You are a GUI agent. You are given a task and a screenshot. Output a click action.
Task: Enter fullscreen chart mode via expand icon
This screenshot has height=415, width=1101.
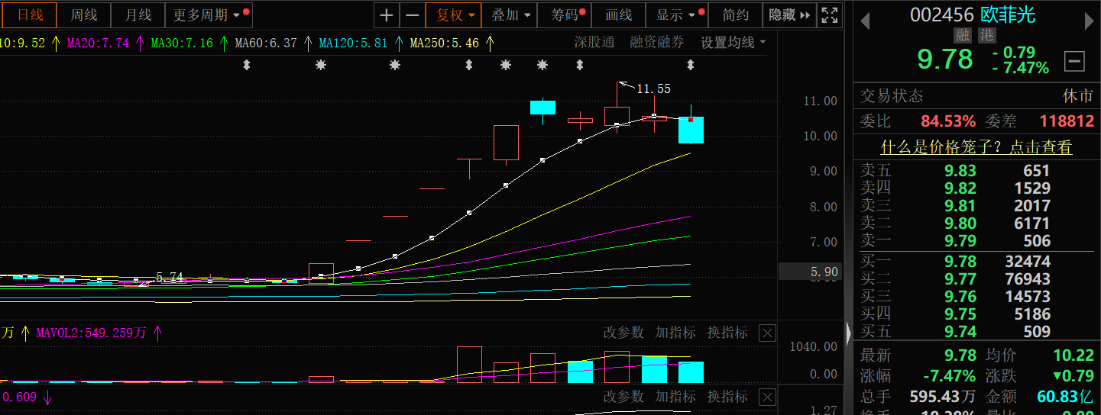(x=829, y=15)
